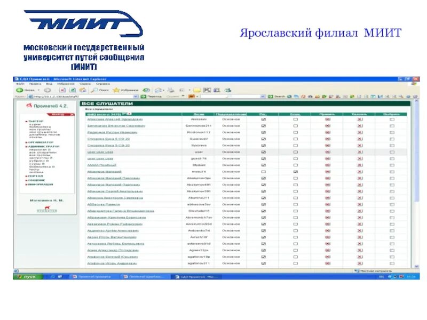Click the IE Forward arrow button

pos(48,90)
